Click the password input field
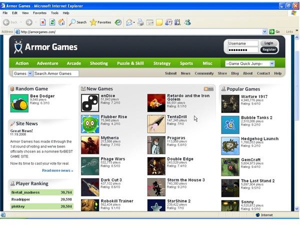Image resolution: width=300 pixels, height=225 pixels. [x=243, y=50]
